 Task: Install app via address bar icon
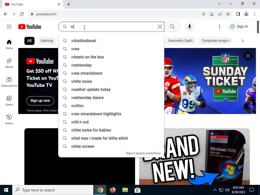[212, 14]
